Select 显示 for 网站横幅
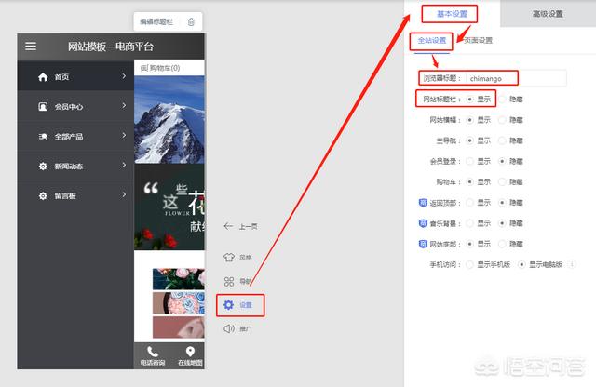The image size is (596, 387). 470,120
